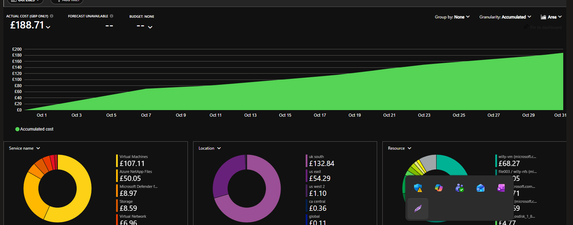Toggle Accumulated cost legend series

pos(34,129)
